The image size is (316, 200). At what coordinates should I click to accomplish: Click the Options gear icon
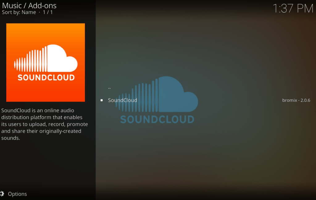click(x=2, y=194)
